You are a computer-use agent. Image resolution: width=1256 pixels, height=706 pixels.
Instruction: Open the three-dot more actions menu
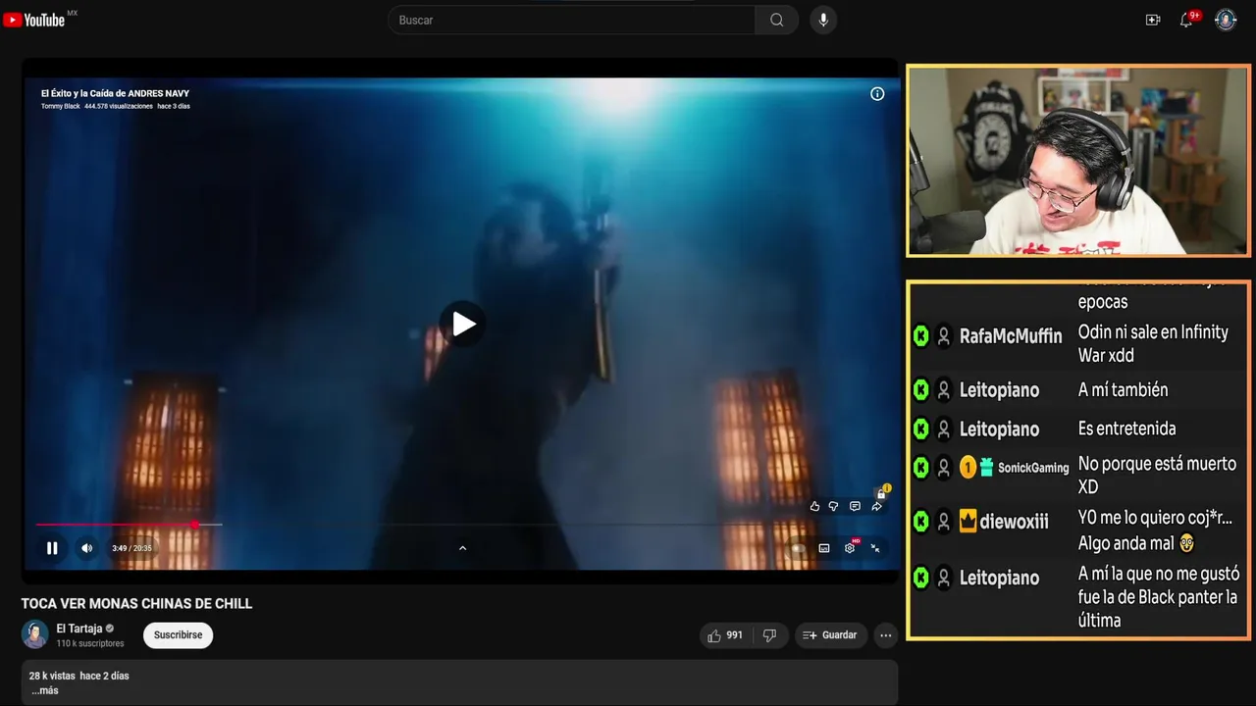click(x=885, y=635)
